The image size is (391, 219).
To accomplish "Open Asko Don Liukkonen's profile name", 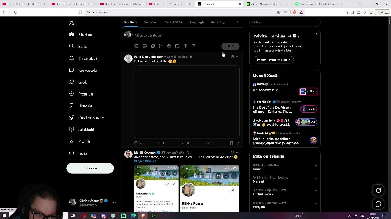I will pyautogui.click(x=149, y=57).
